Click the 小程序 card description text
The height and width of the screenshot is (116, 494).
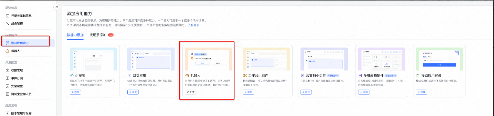(92, 83)
